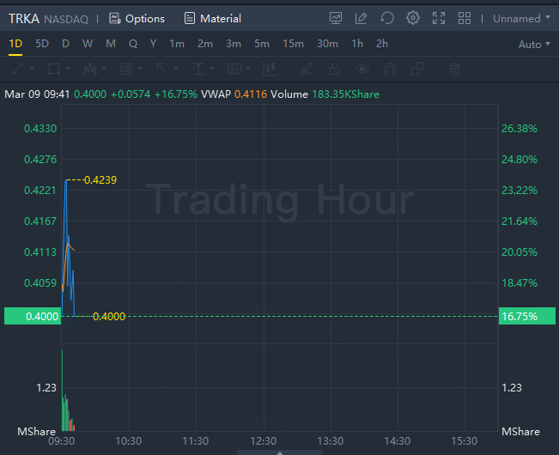
Task: Click the bottom panel expand arrow
Action: 280,453
